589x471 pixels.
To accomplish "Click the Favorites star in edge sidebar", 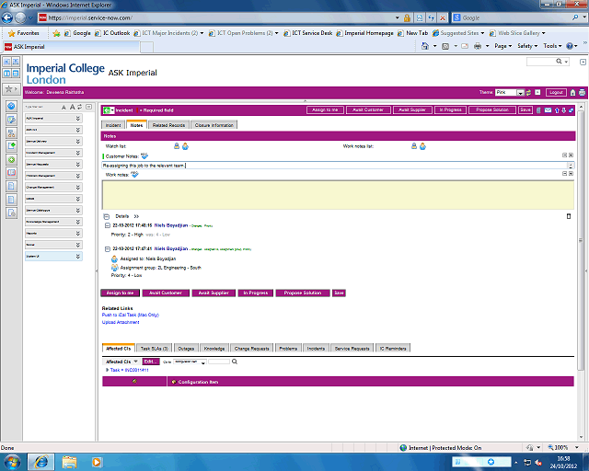I will coord(10,89).
